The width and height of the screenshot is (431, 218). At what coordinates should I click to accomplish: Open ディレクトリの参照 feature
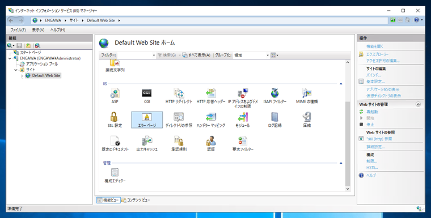179,119
